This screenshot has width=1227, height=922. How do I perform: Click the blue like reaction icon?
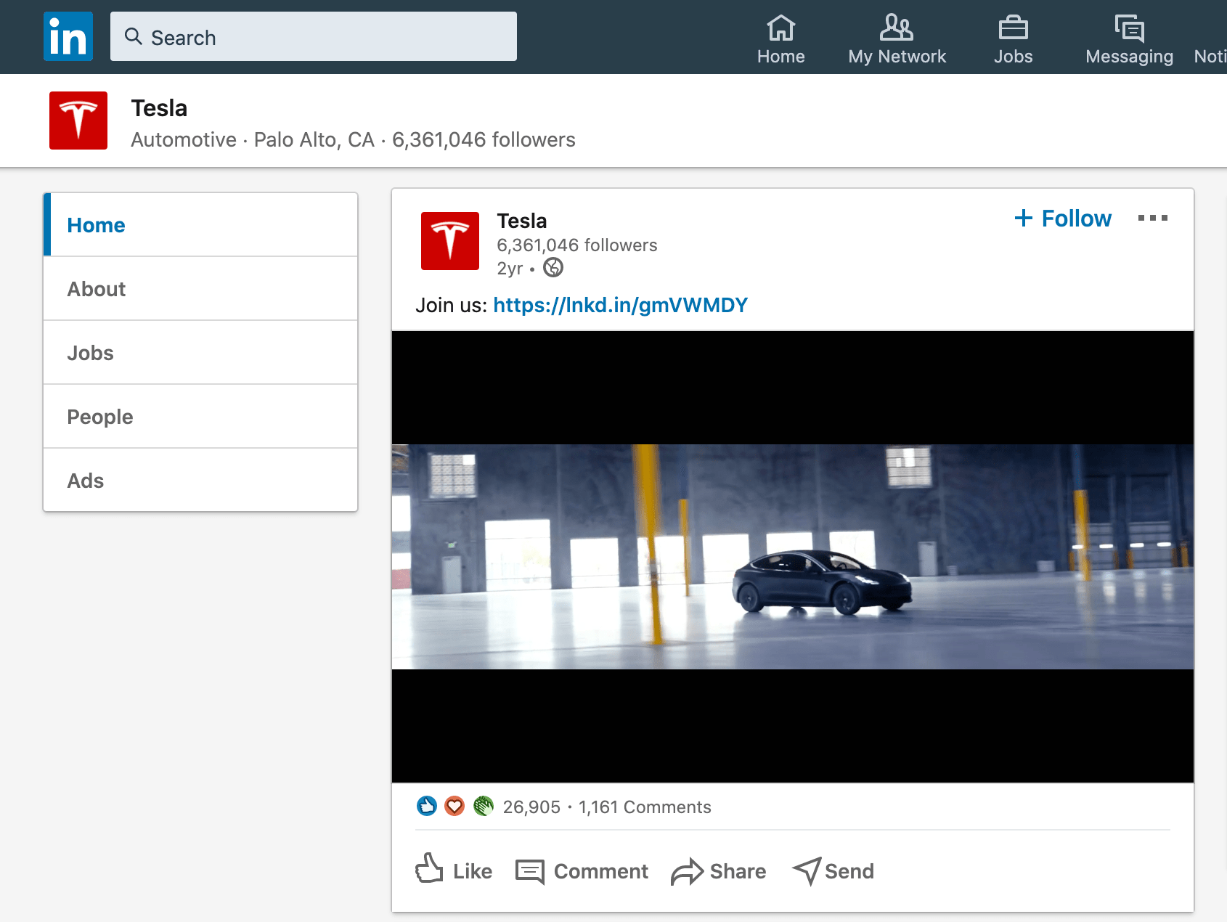tap(427, 806)
